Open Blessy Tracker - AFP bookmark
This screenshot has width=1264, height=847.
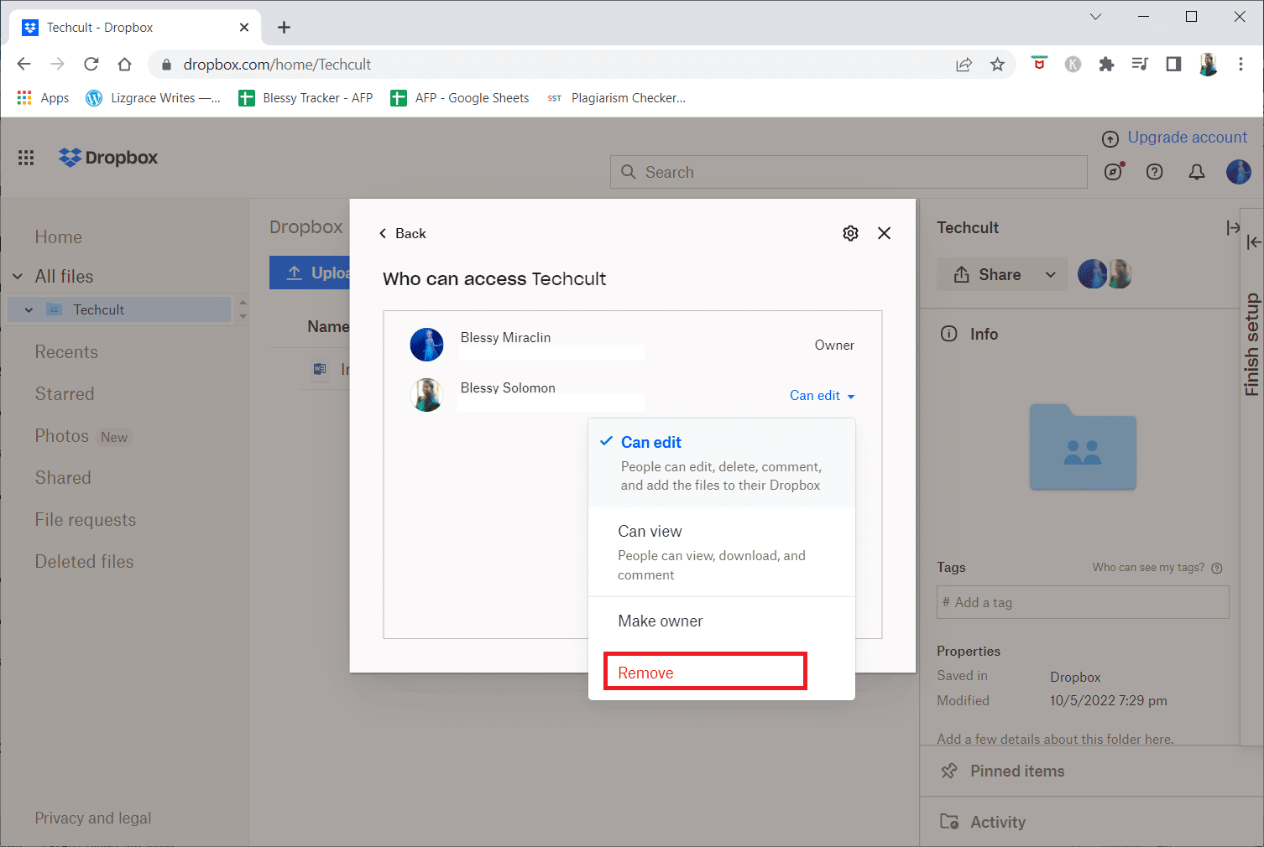pos(306,98)
